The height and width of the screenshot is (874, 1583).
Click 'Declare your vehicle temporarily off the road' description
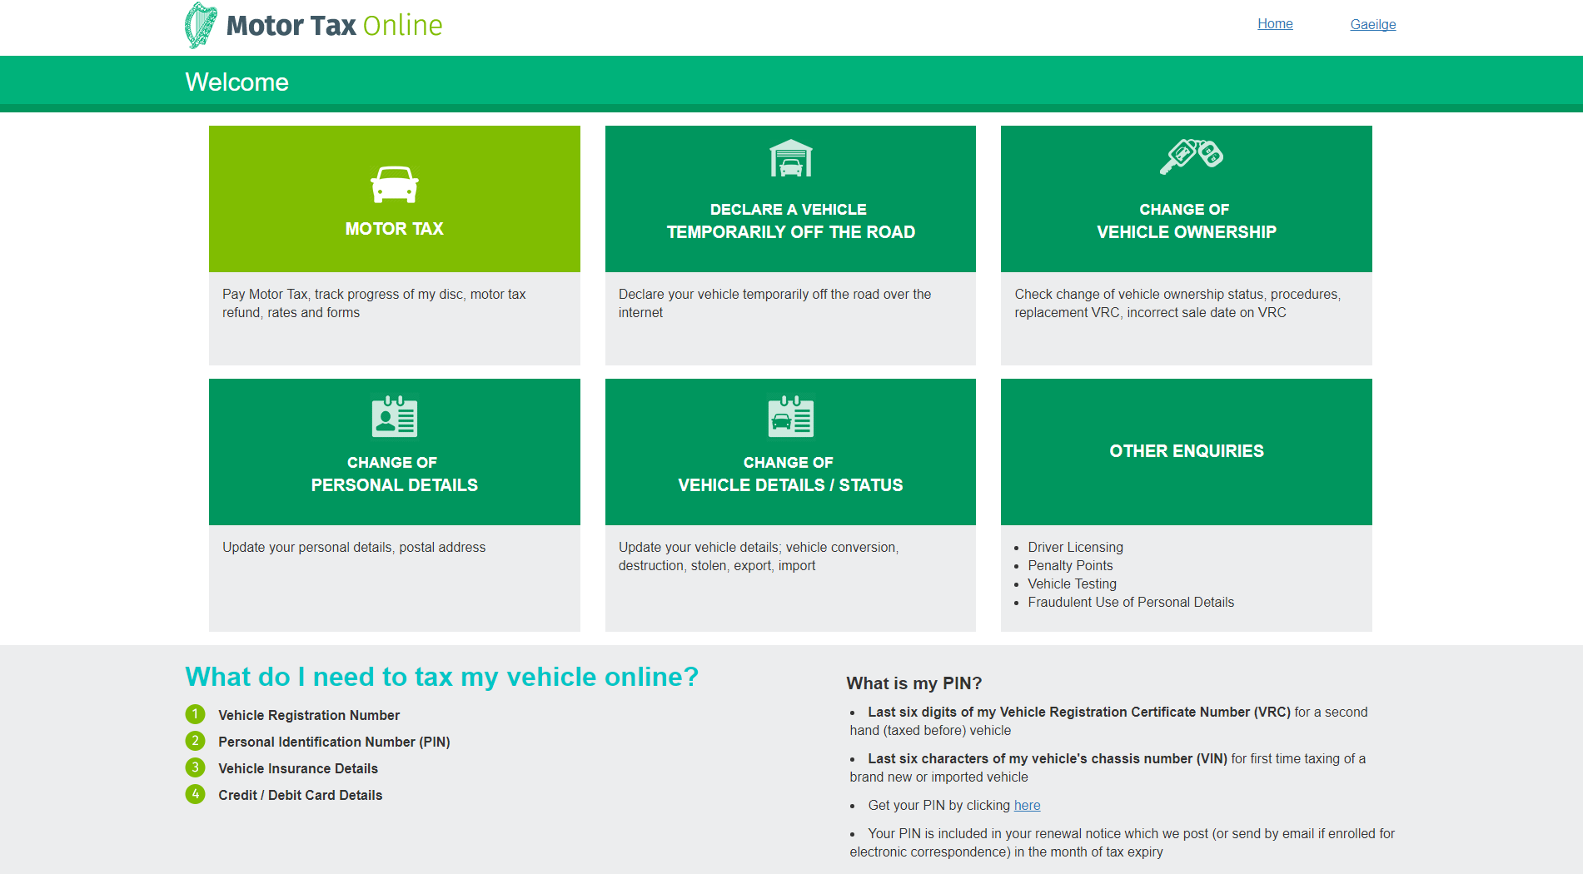pyautogui.click(x=774, y=303)
